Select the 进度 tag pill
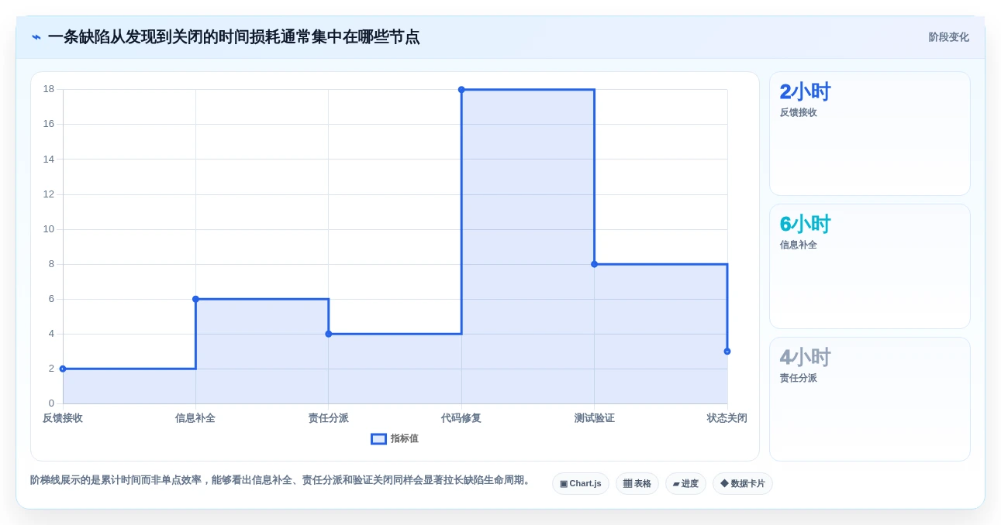The height and width of the screenshot is (525, 1001). 685,484
